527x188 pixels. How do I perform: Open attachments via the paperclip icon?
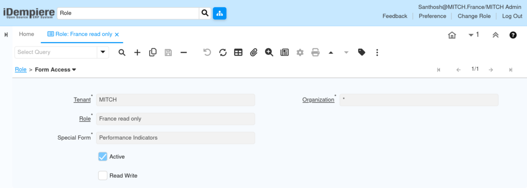[254, 52]
